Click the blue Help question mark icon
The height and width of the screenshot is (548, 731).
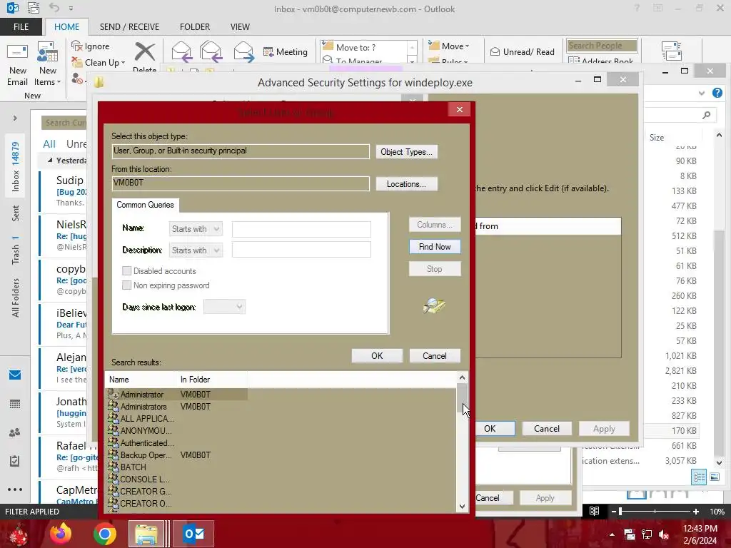717,93
